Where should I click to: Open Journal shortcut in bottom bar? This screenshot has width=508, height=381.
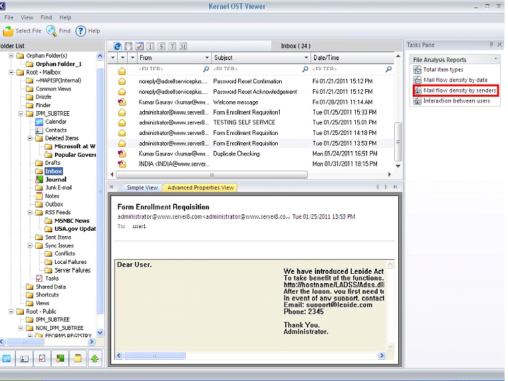60,359
